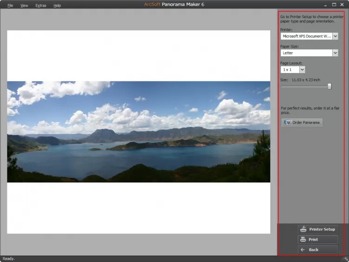
Task: Open Printer Setup with the wrench-printer icon
Action: tap(303, 229)
